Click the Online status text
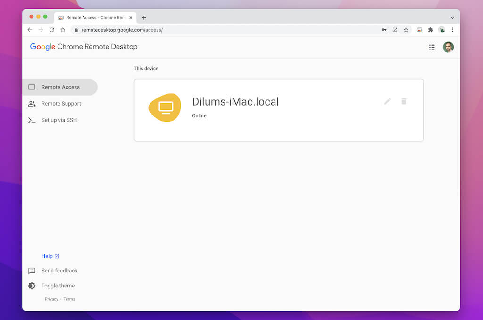483x320 pixels. click(x=200, y=115)
